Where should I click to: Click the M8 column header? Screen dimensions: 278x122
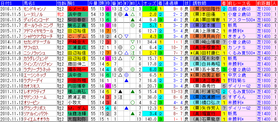point(132,3)
